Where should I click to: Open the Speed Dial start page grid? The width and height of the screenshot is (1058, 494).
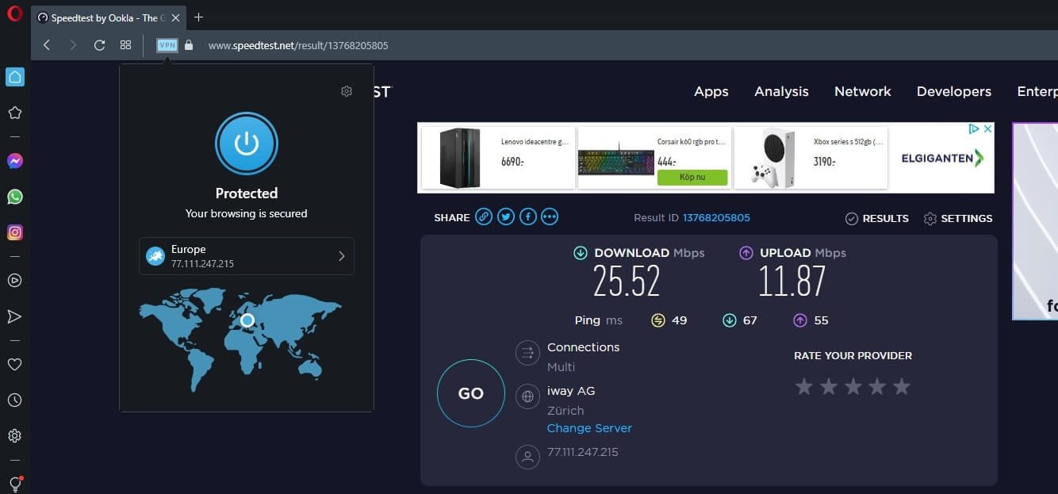(125, 45)
